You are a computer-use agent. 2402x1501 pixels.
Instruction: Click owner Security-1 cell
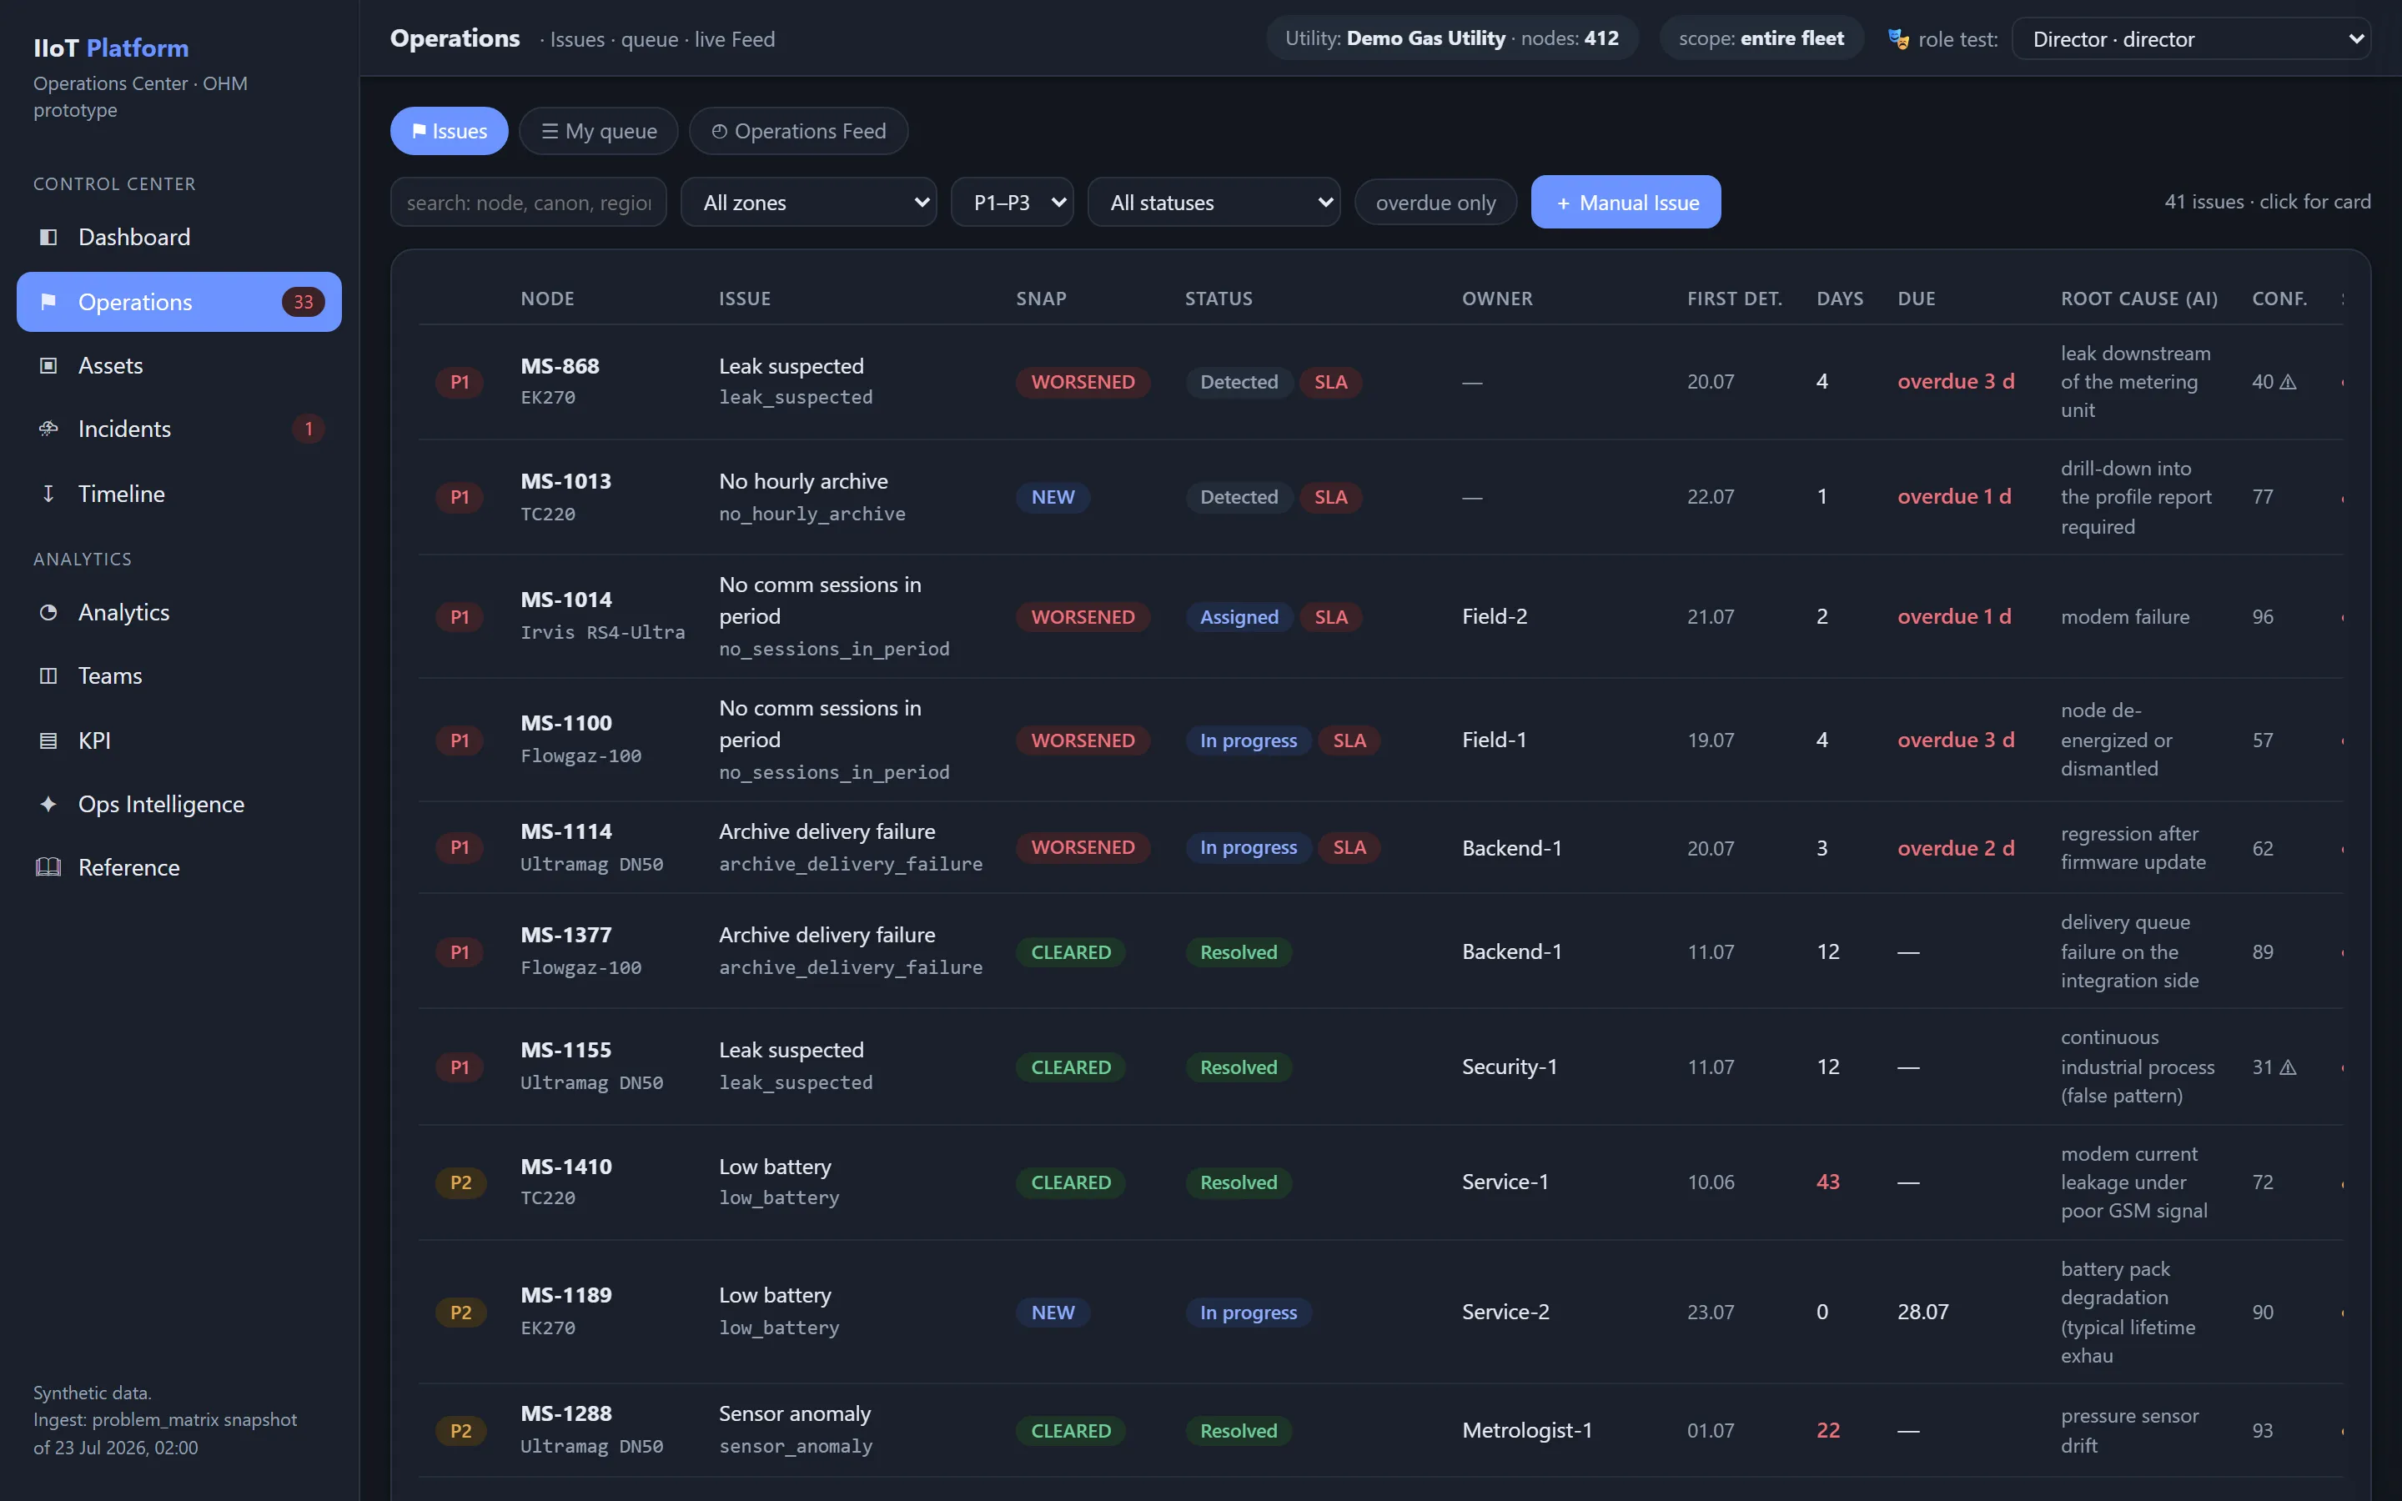[1510, 1067]
